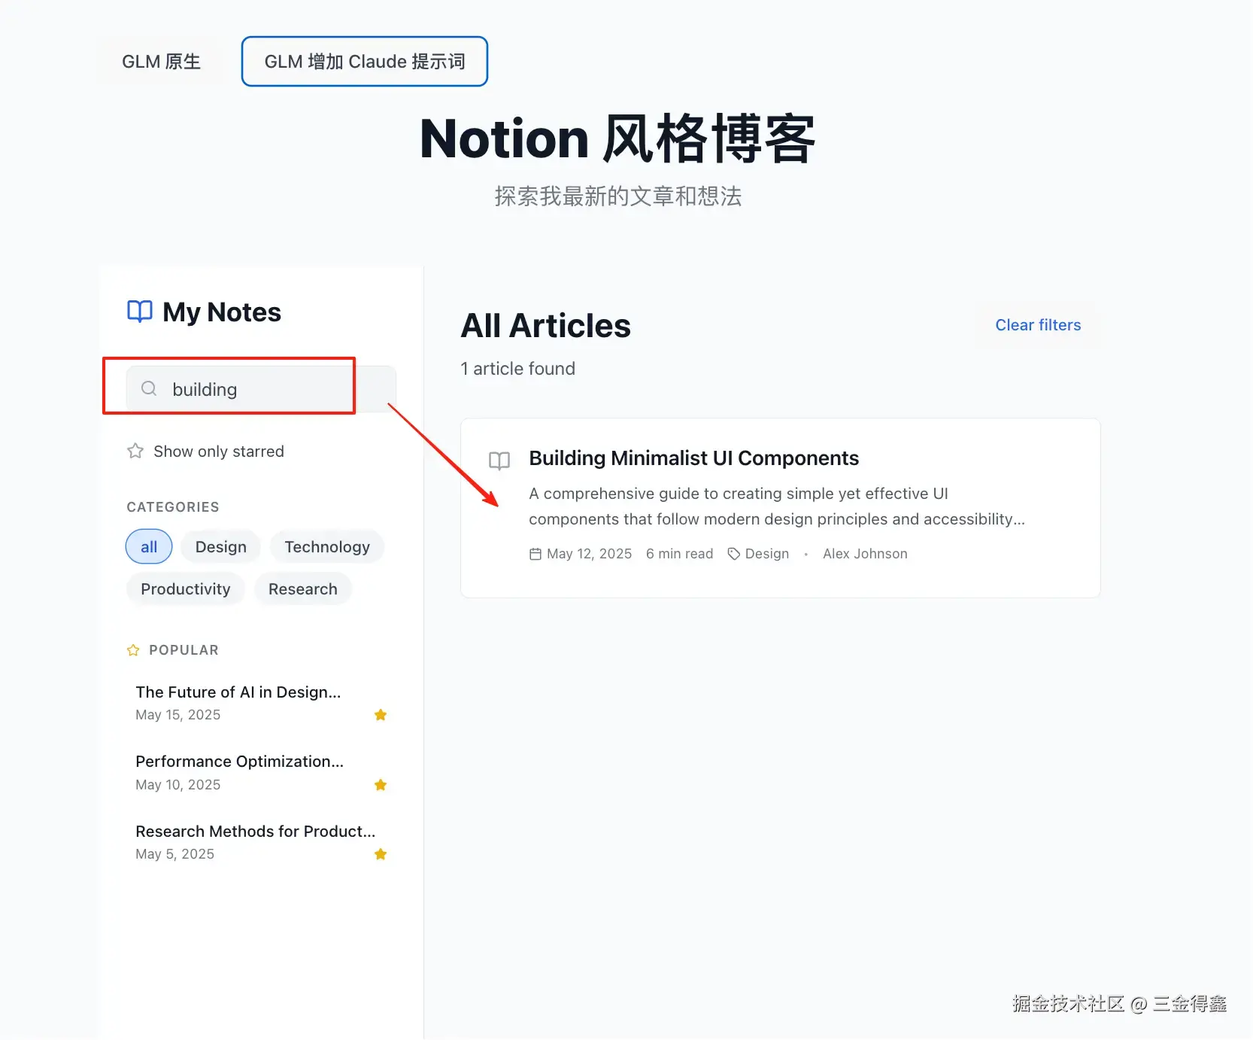
Task: Click the '6 min read' text
Action: [679, 554]
